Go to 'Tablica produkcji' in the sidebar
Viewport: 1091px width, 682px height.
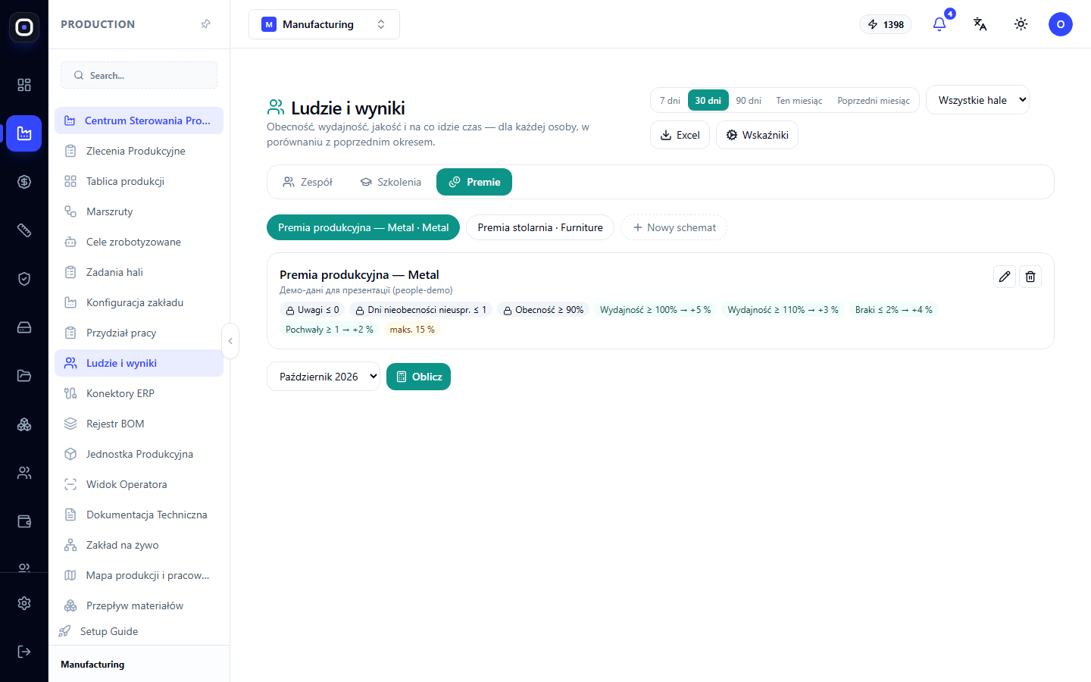(139, 181)
